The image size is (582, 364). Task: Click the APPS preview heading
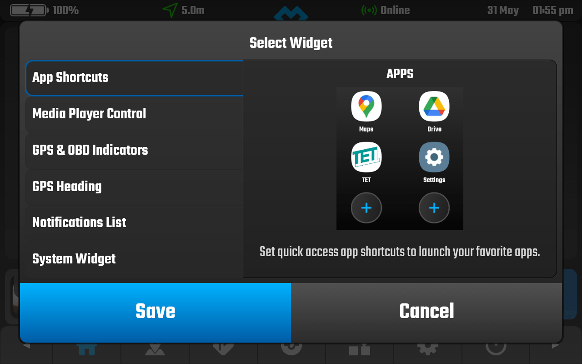pos(400,74)
